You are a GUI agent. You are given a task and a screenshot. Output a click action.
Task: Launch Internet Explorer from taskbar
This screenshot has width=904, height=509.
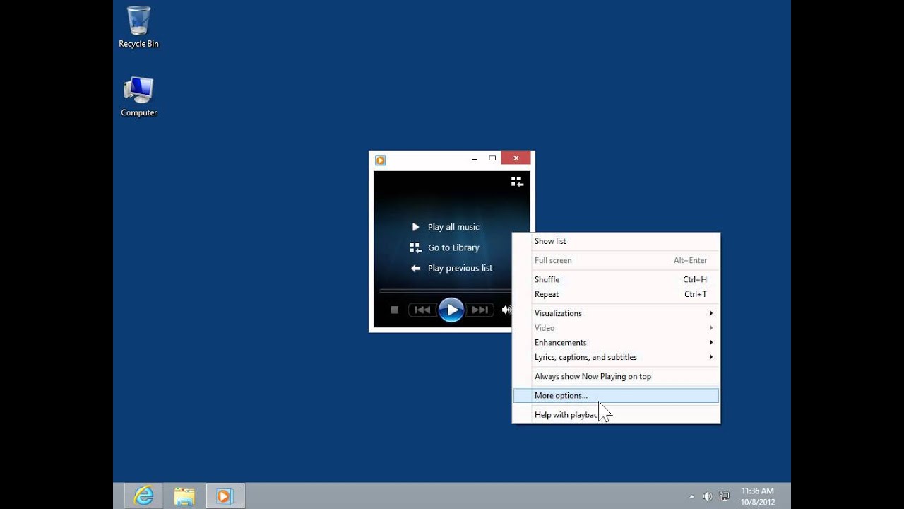pos(143,496)
